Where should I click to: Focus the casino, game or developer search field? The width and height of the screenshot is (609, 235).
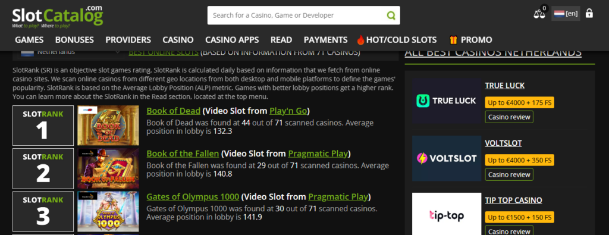(x=304, y=15)
